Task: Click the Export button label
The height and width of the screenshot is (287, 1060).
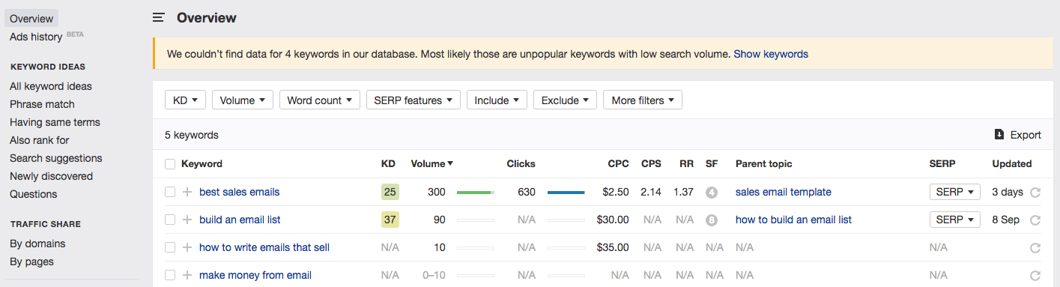Action: (x=1026, y=135)
